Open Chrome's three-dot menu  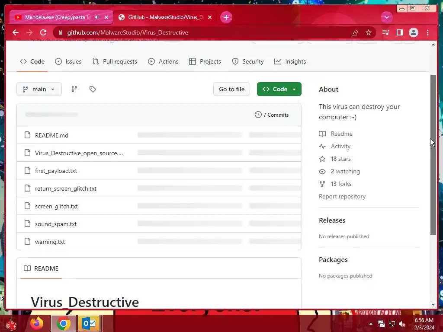point(427,32)
